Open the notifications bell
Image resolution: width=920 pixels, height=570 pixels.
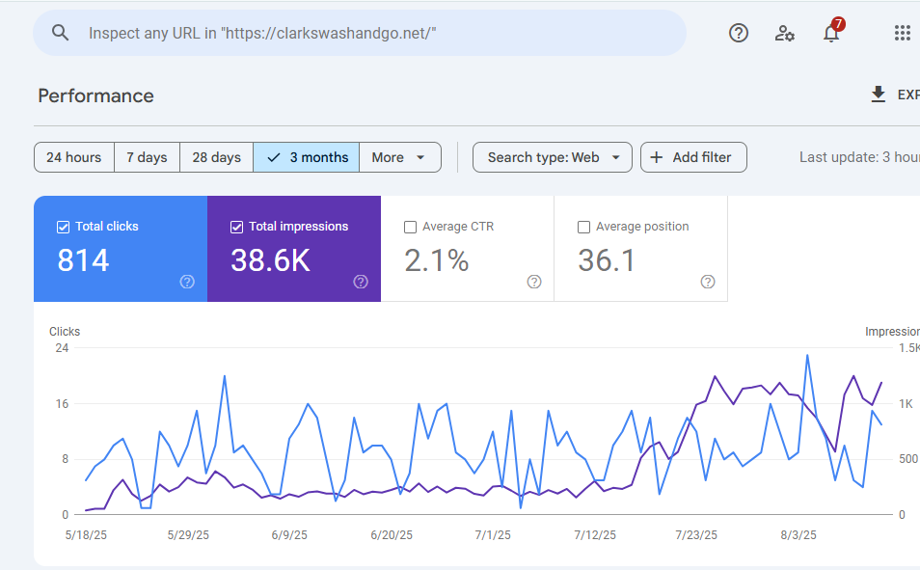pos(830,33)
